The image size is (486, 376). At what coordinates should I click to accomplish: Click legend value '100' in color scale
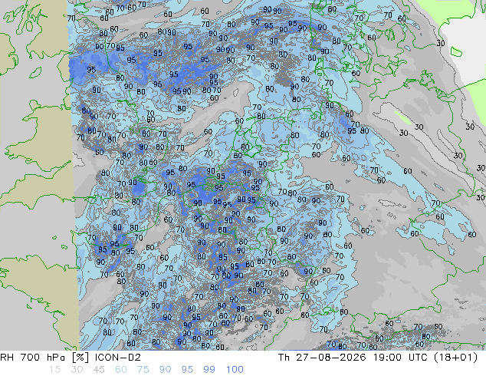pos(235,370)
